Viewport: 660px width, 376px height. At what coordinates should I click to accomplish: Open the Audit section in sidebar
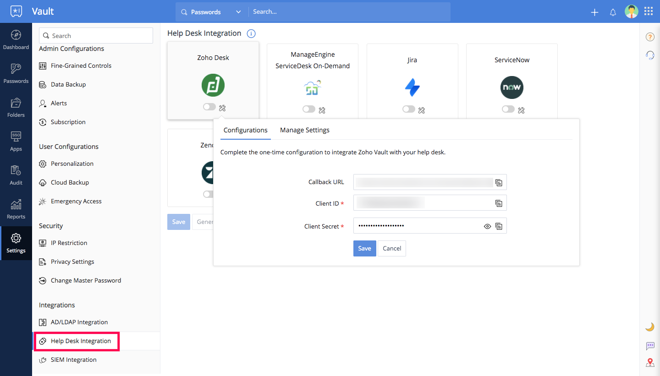16,175
